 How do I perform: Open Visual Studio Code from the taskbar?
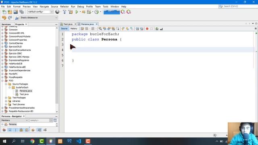tap(79, 141)
